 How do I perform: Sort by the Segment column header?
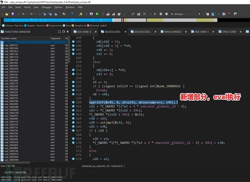[56, 38]
